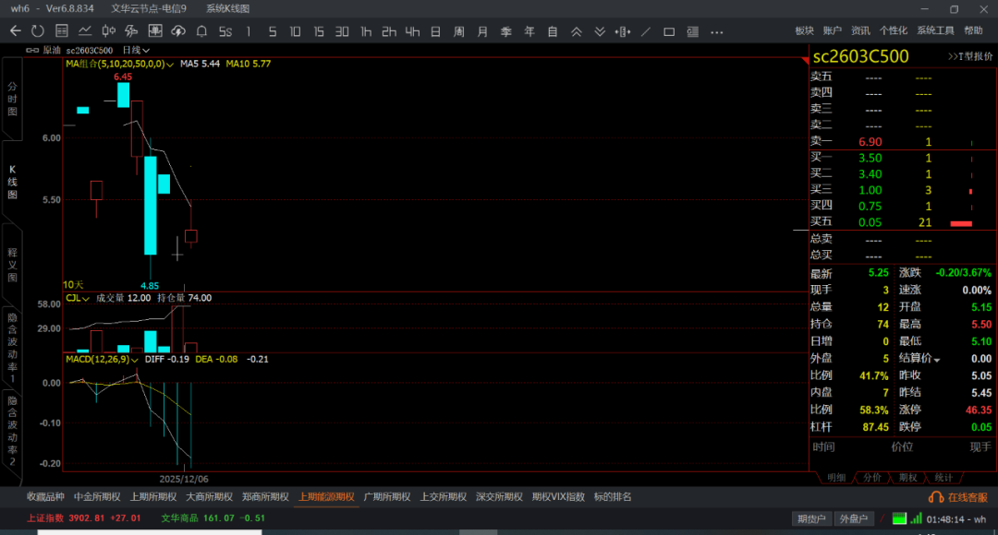Select the 统计 tab in quote panel
998x535 pixels.
[x=943, y=477]
